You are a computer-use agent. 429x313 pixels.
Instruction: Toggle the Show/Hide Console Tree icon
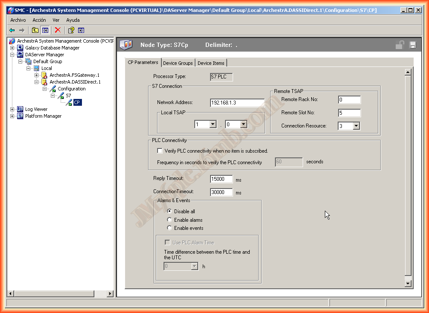45,30
